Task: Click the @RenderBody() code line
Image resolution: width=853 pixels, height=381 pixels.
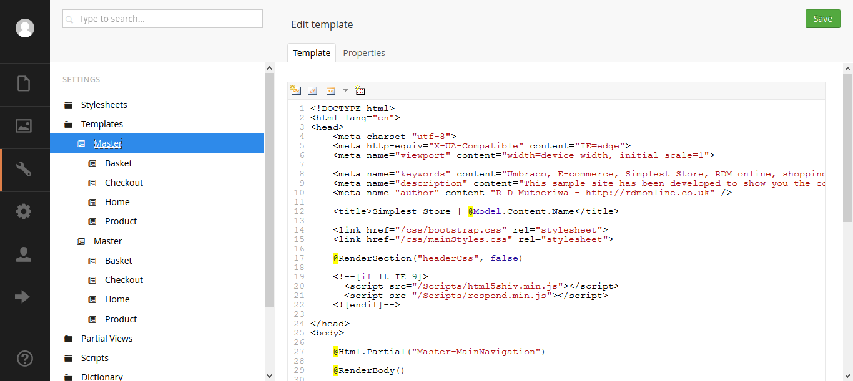Action: tap(369, 370)
